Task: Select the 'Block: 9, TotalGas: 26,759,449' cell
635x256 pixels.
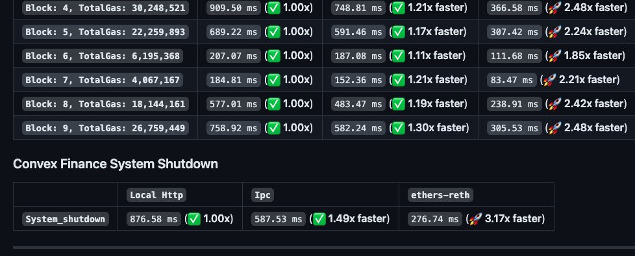Action: (105, 128)
